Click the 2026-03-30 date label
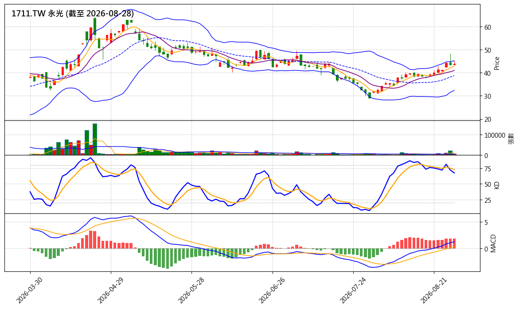The height and width of the screenshot is (309, 519). point(30,290)
